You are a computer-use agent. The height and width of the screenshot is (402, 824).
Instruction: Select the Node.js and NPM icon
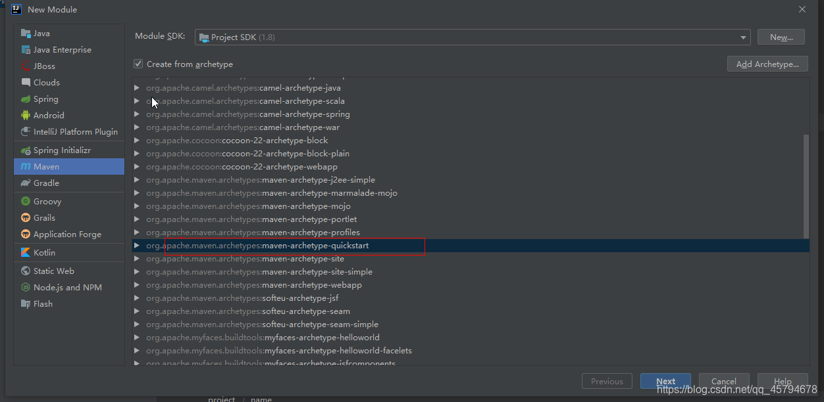click(26, 288)
